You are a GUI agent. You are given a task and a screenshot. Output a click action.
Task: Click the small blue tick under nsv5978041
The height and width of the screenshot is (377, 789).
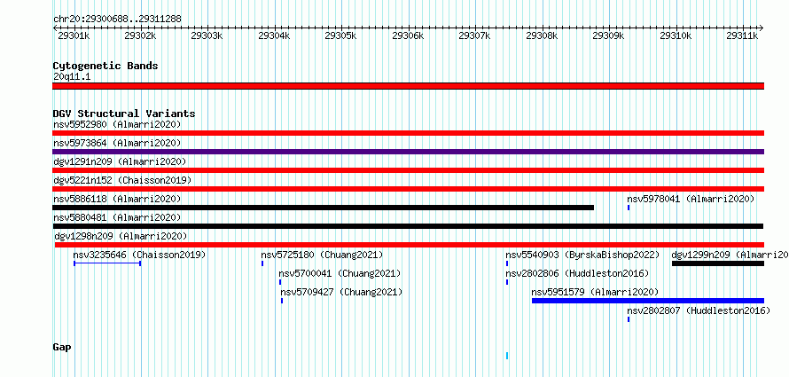click(x=629, y=208)
